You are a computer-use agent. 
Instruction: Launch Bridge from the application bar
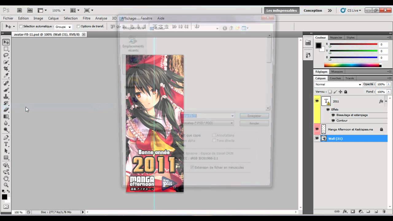[x=20, y=10]
